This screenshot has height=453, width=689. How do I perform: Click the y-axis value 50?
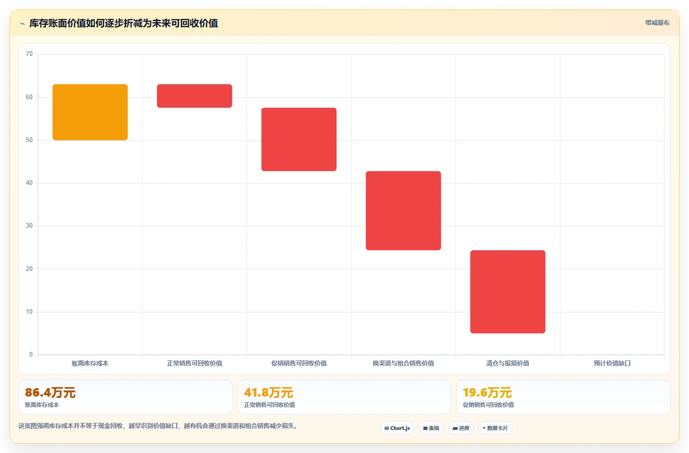tap(29, 140)
